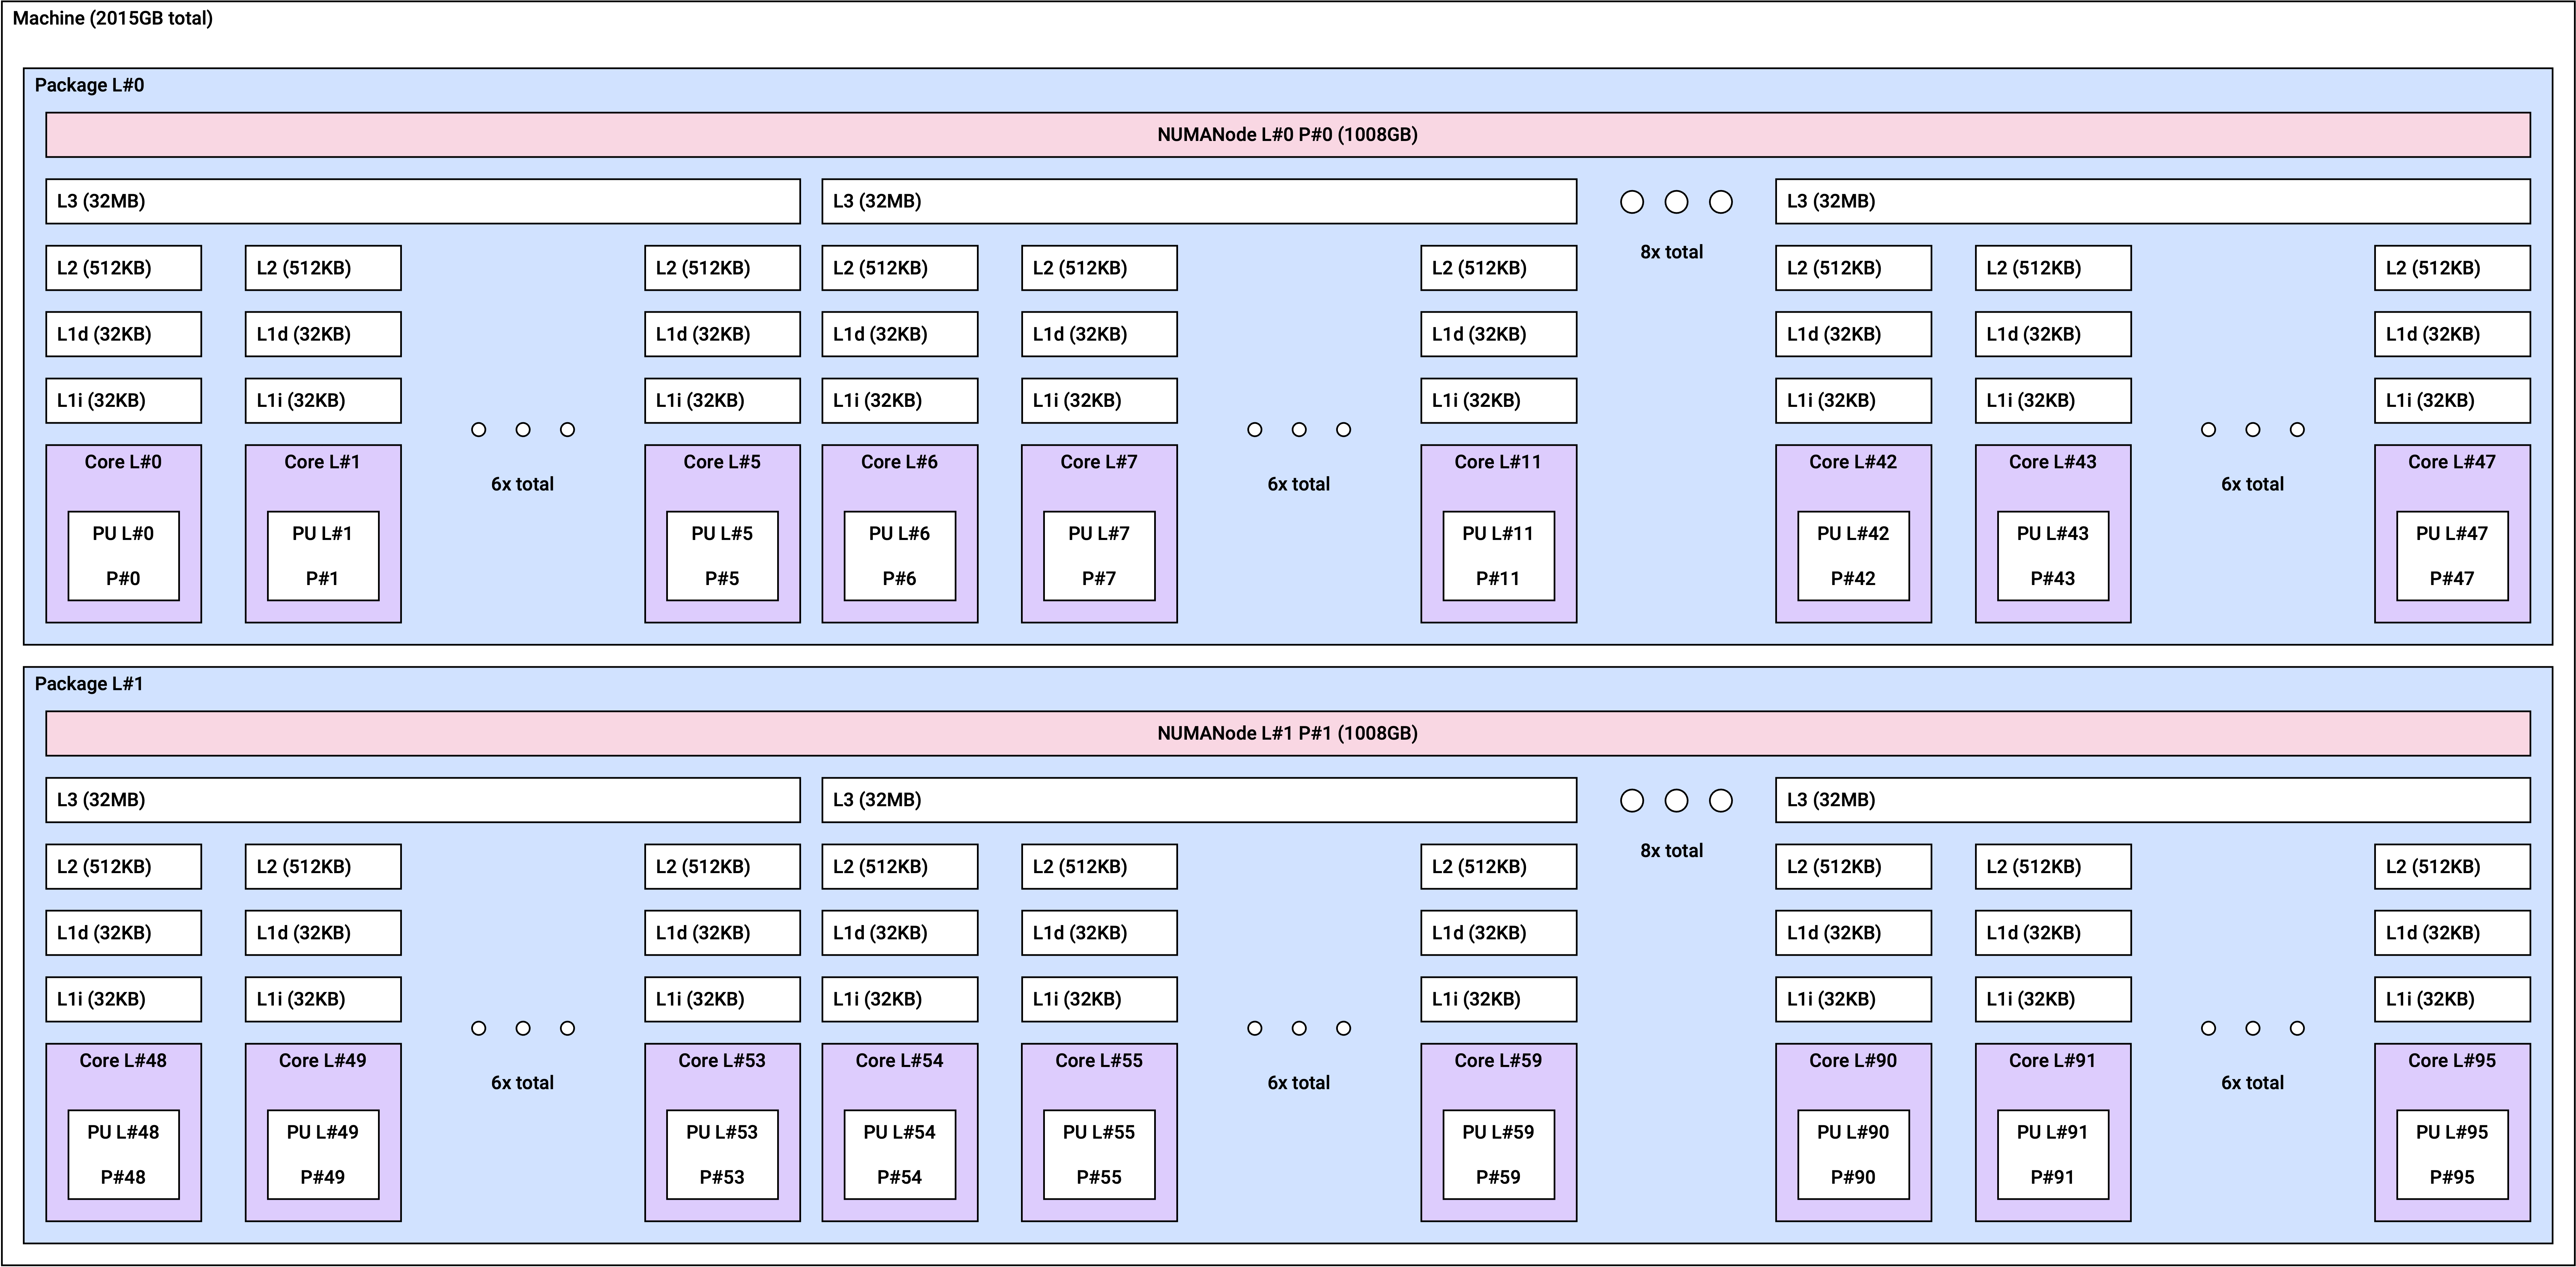2576x1267 pixels.
Task: Click L3 (32MB) cache spanning Core L#0 to L#5
Action: click(x=423, y=201)
